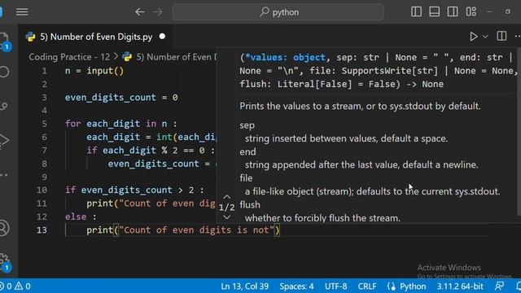The image size is (521, 293).
Task: Open the Accounts icon in activity bar
Action: tap(4, 229)
